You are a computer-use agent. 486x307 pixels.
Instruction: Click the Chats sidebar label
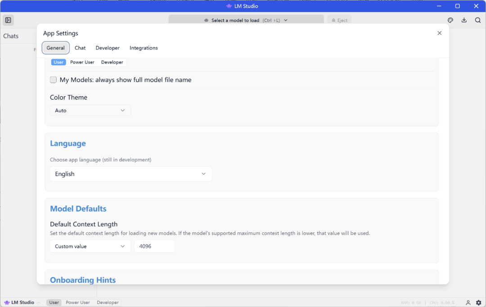tap(11, 36)
